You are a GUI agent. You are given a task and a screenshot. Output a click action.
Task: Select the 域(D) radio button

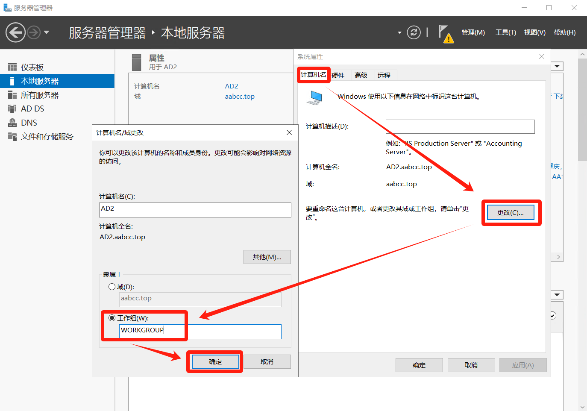112,287
